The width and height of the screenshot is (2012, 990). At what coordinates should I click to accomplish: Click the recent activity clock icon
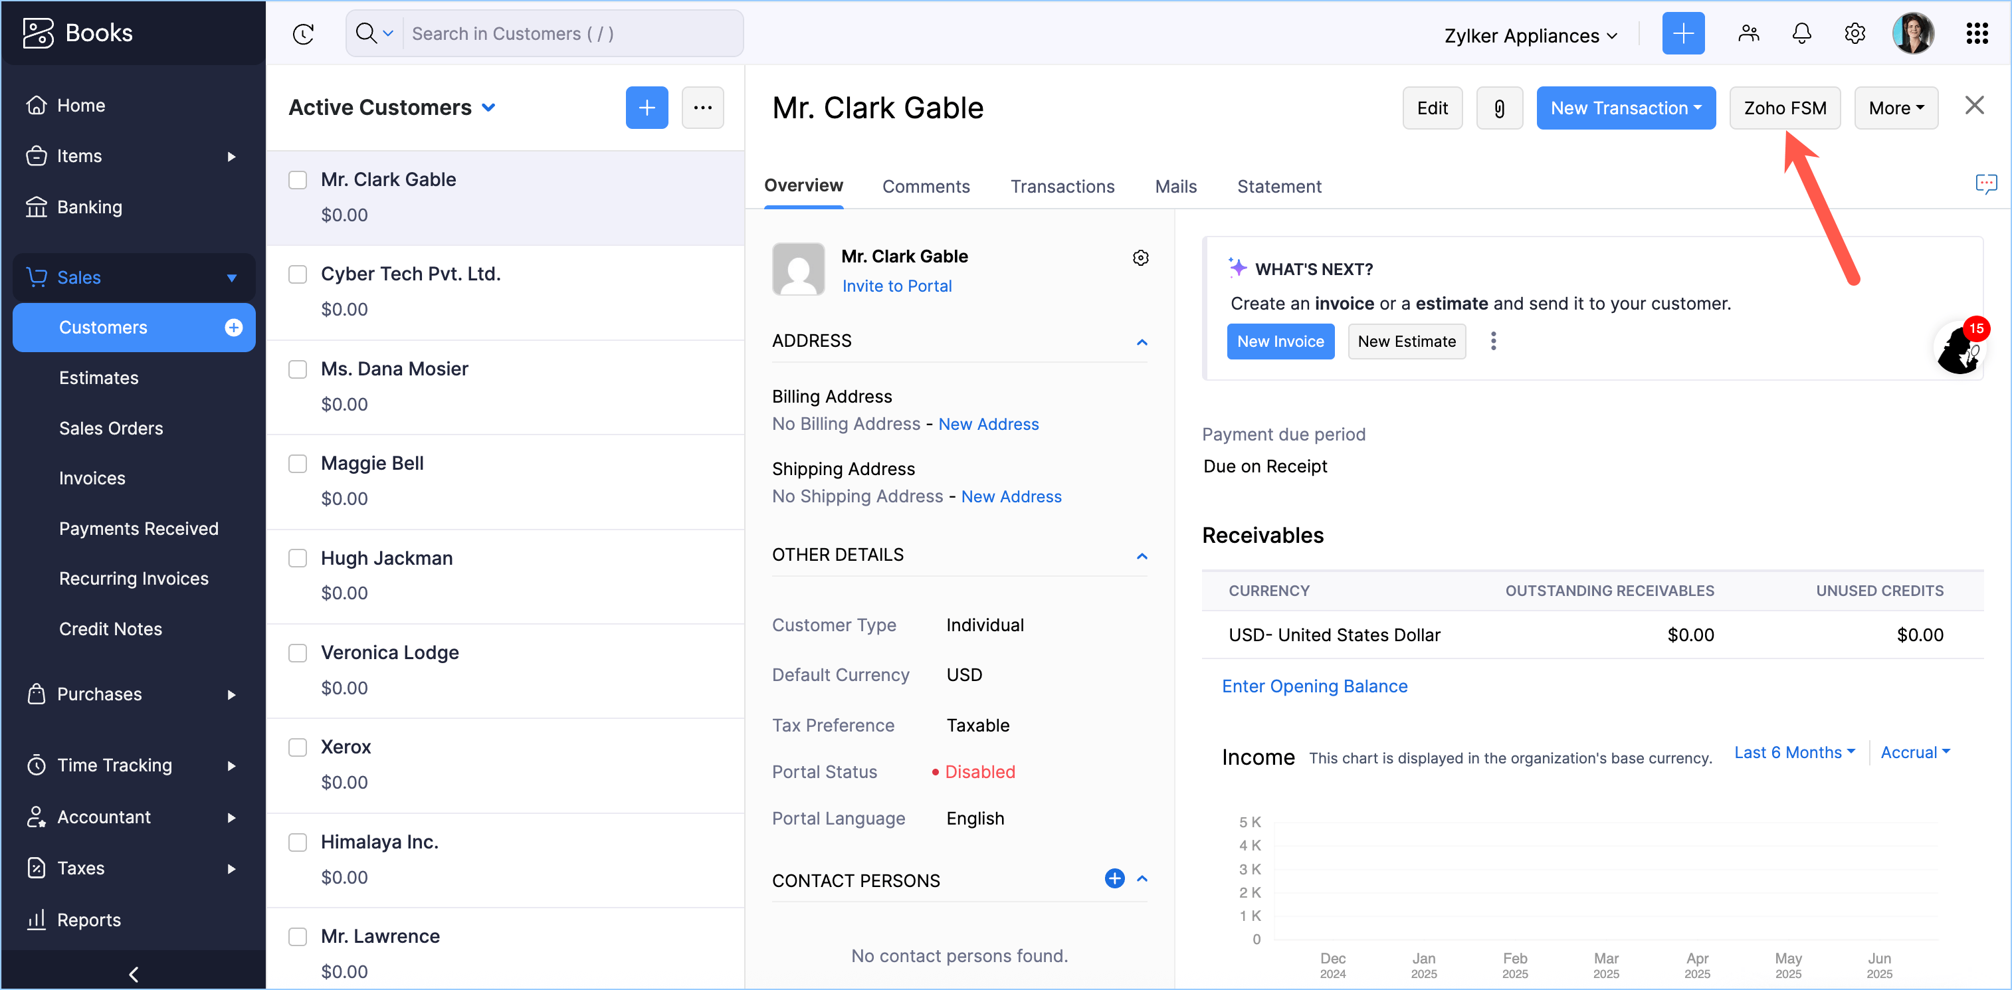point(303,34)
